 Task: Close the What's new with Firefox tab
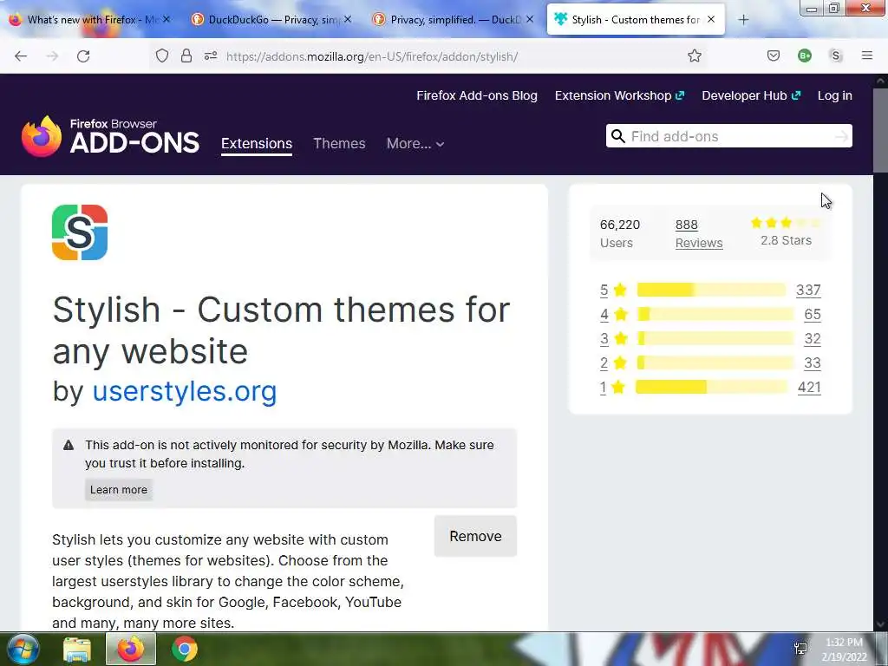click(166, 19)
